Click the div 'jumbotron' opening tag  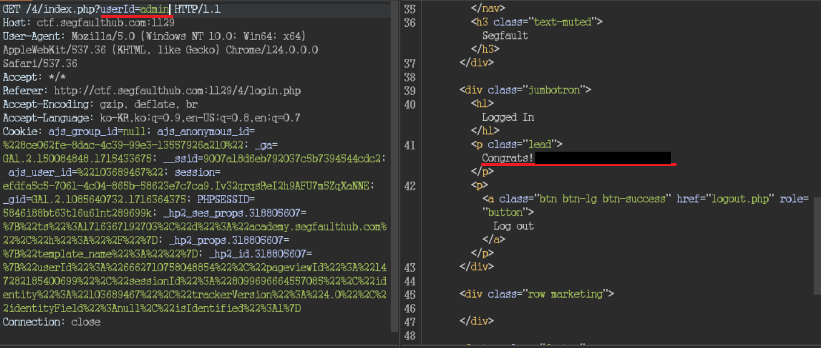point(525,90)
